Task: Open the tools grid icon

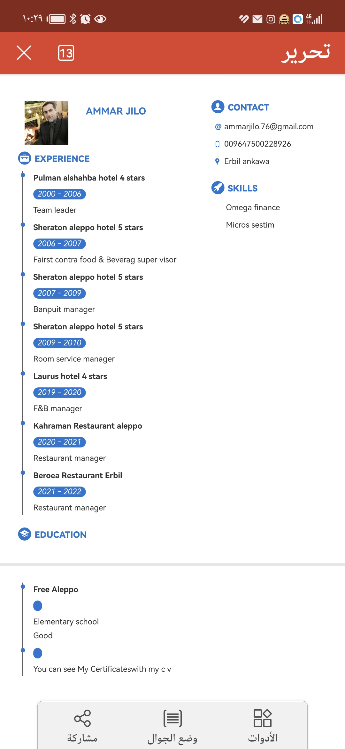Action: [x=263, y=718]
